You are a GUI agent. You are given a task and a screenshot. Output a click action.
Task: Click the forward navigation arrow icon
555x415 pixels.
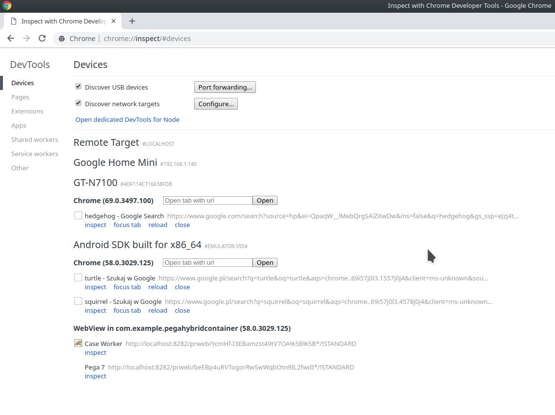coord(26,39)
